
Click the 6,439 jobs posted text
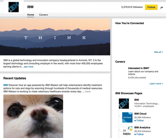pos(137,77)
